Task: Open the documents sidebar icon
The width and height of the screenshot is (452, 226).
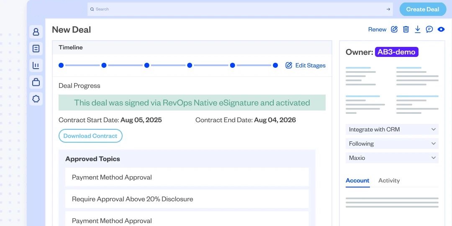Action: click(36, 49)
